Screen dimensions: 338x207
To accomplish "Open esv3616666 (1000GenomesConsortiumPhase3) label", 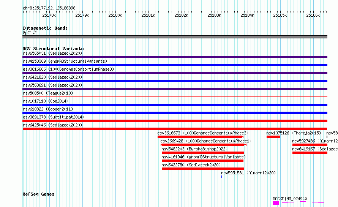I will coord(68,69).
